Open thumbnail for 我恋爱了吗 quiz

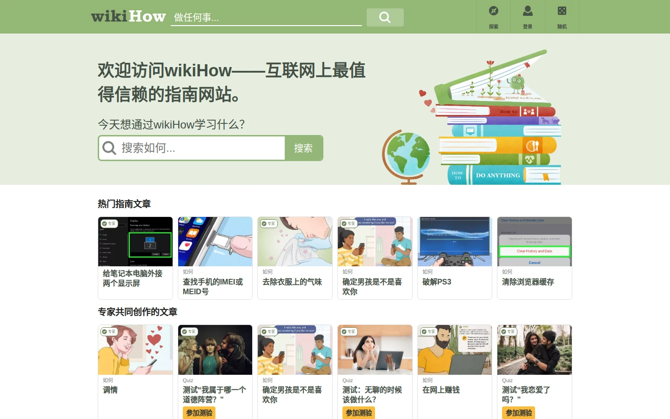click(x=535, y=350)
